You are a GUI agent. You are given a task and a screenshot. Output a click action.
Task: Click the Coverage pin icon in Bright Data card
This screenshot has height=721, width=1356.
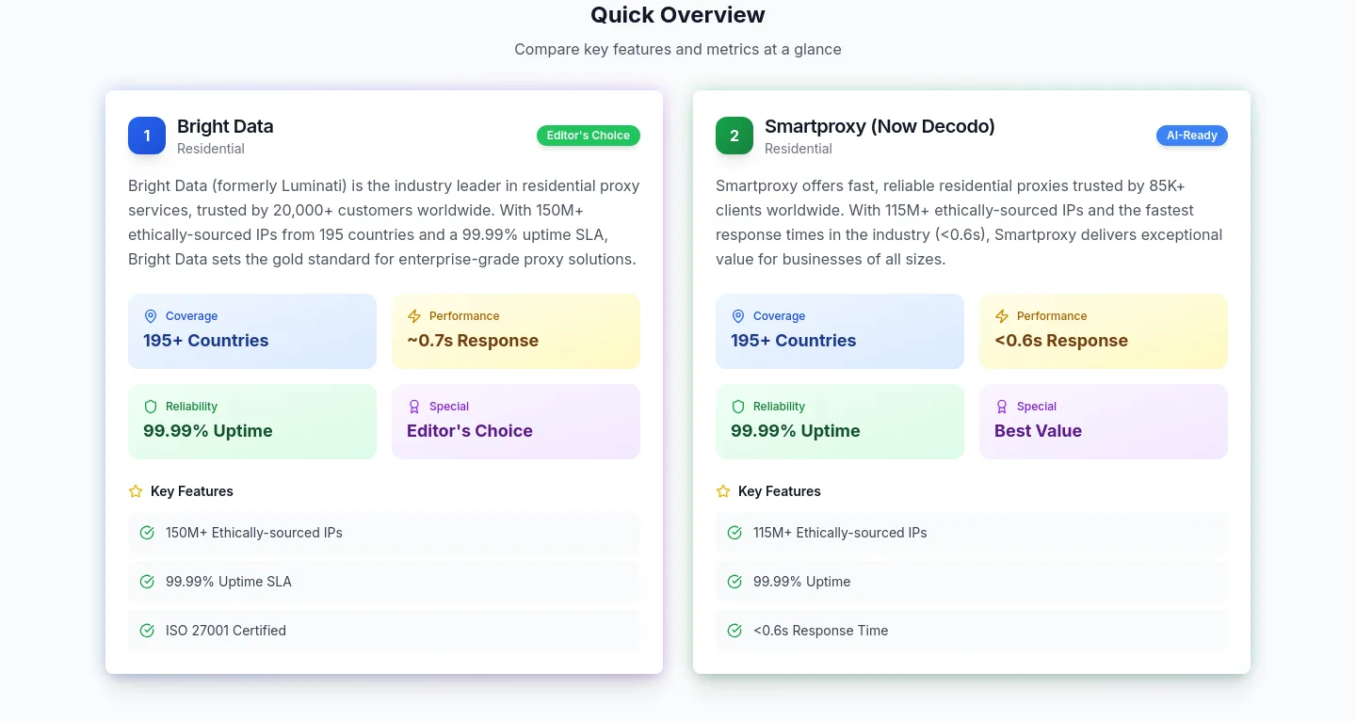151,316
